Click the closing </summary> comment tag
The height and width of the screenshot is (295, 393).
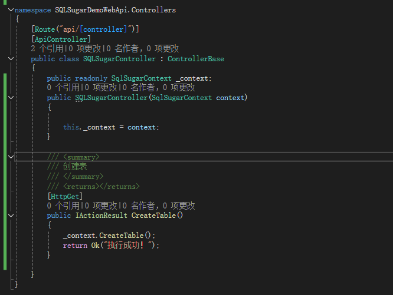[x=83, y=177]
